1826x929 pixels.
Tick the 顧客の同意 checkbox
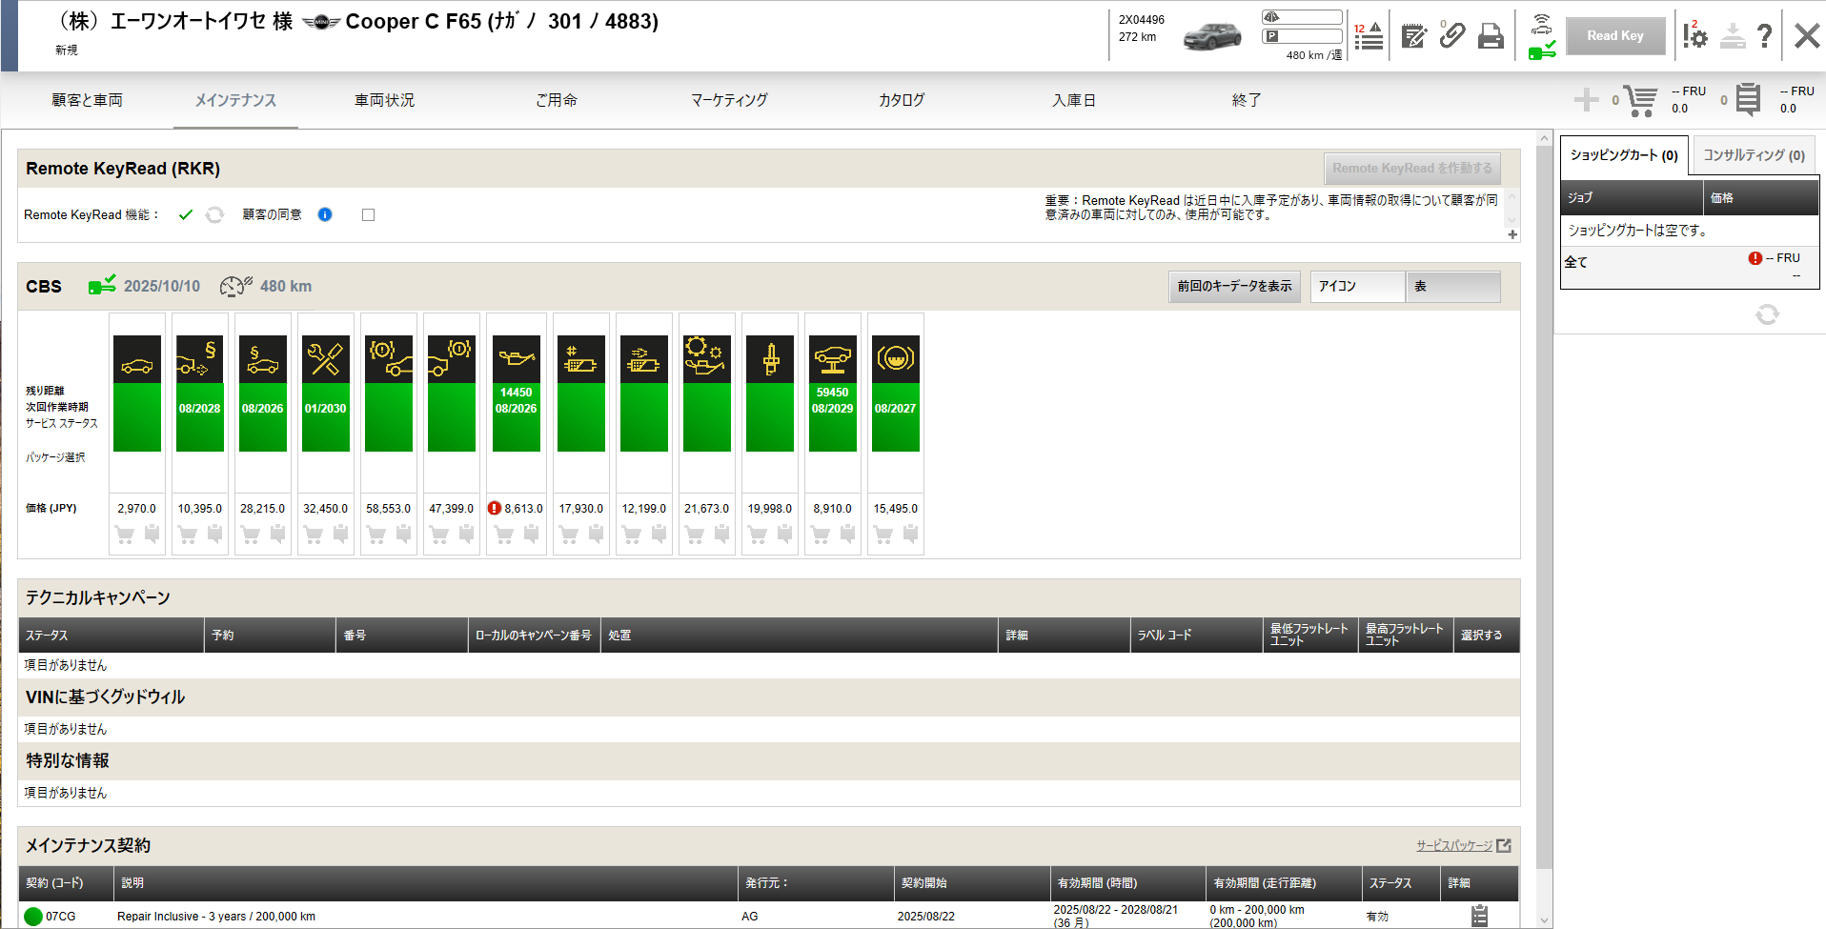(369, 215)
